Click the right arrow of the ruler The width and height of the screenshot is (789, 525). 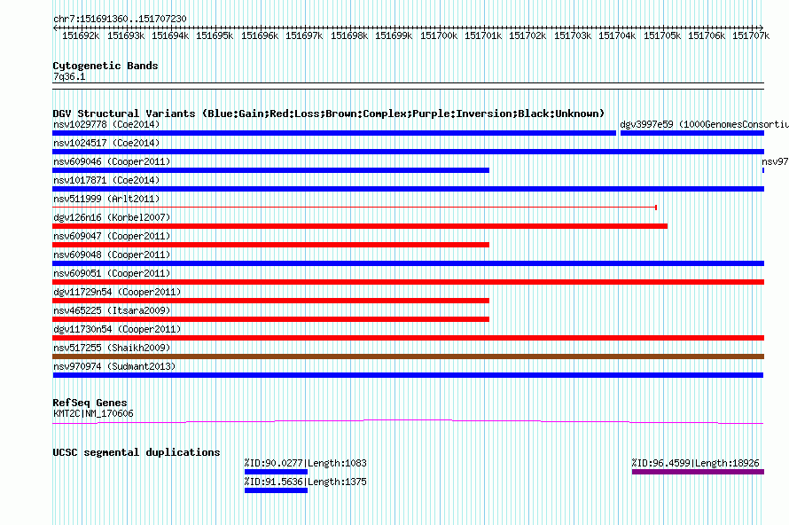pos(761,28)
